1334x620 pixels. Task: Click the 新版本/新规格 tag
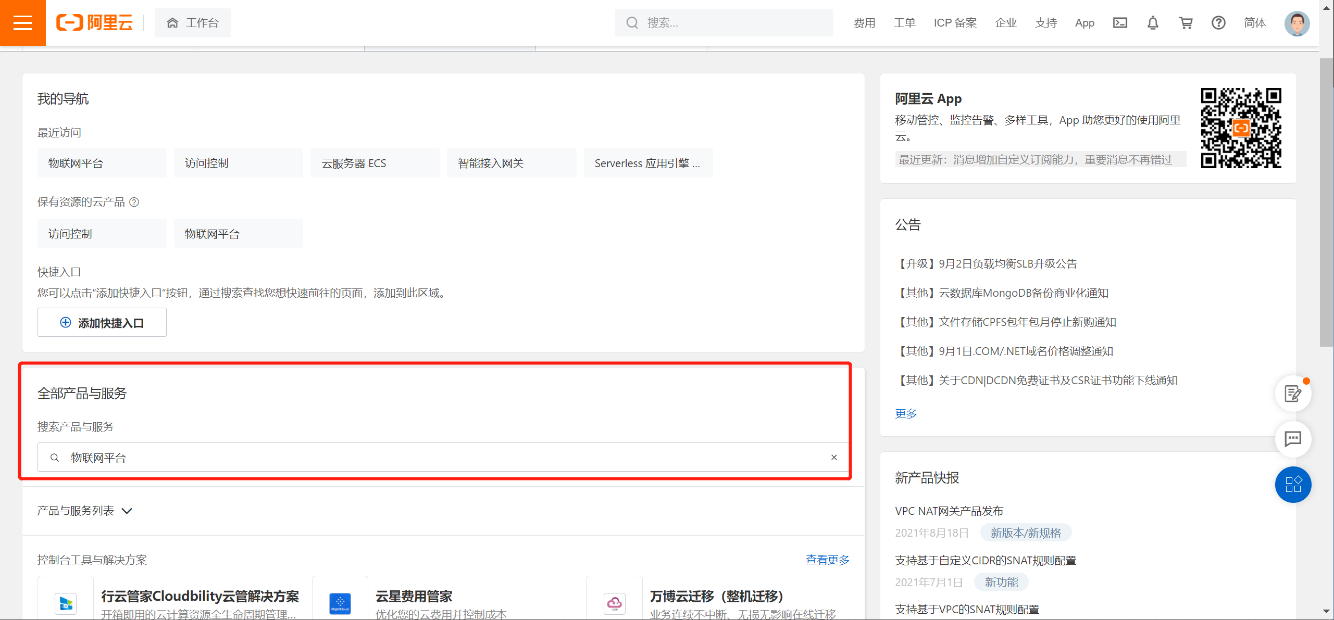[x=1026, y=533]
